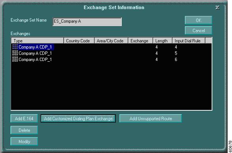Close the Exchange Set Information dialog
Viewport: 232px width, 153px height.
point(217,8)
